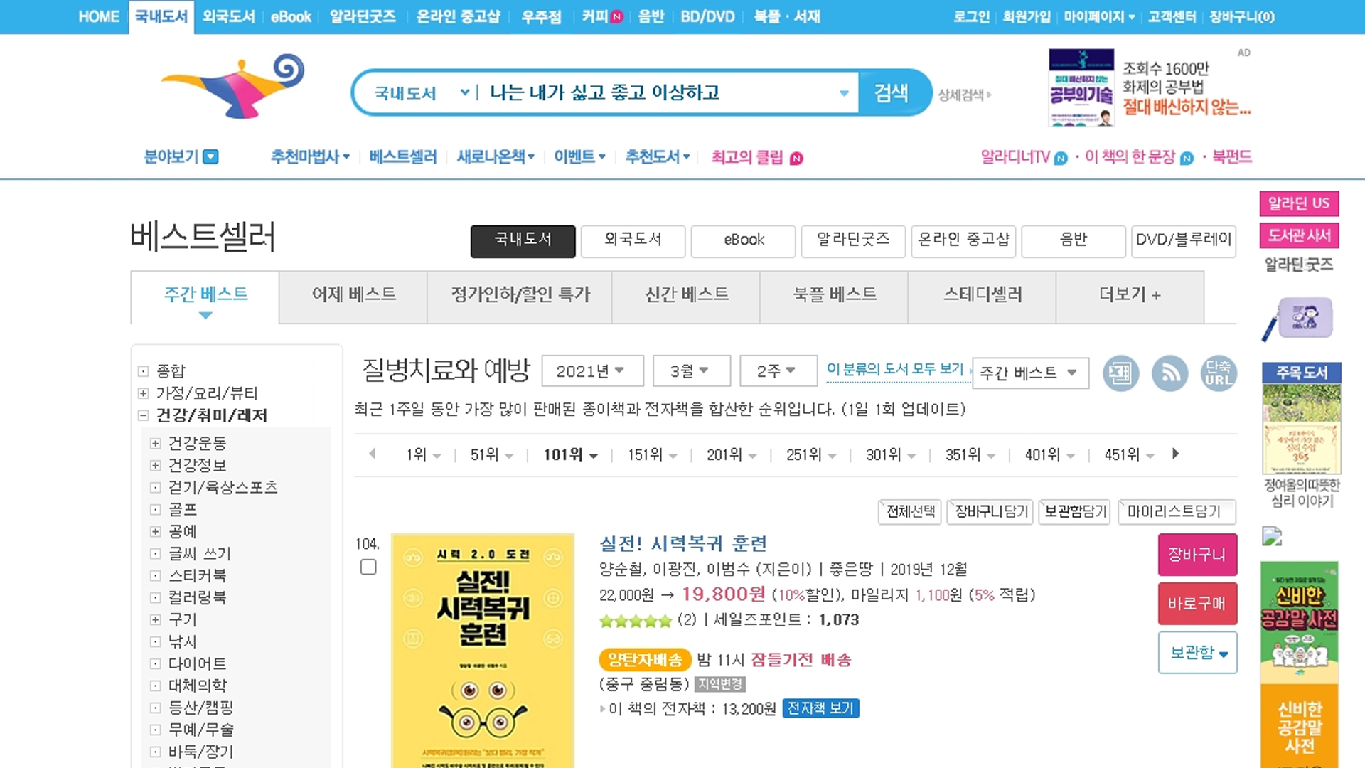Image resolution: width=1365 pixels, height=768 pixels.
Task: Click the 분야보기 category menu icon
Action: pos(210,157)
